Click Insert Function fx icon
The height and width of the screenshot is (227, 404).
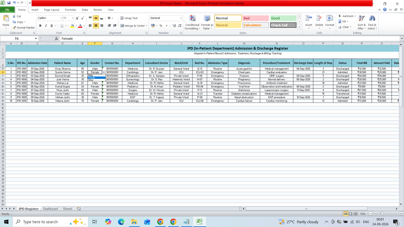tap(56, 39)
